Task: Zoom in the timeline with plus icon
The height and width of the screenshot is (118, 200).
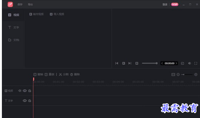Action: click(196, 74)
